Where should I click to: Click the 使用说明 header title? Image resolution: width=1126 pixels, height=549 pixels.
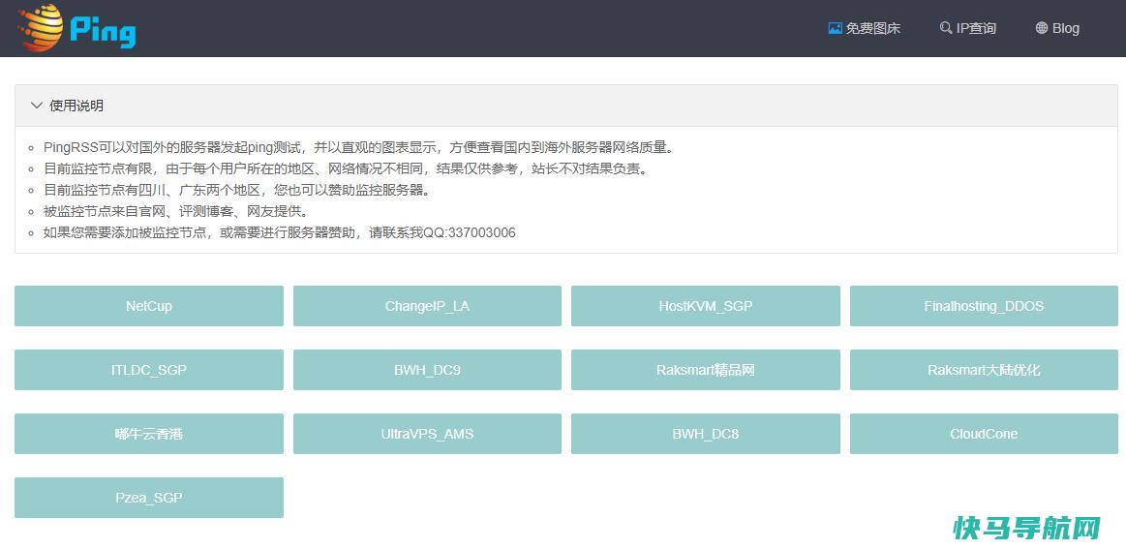point(76,106)
